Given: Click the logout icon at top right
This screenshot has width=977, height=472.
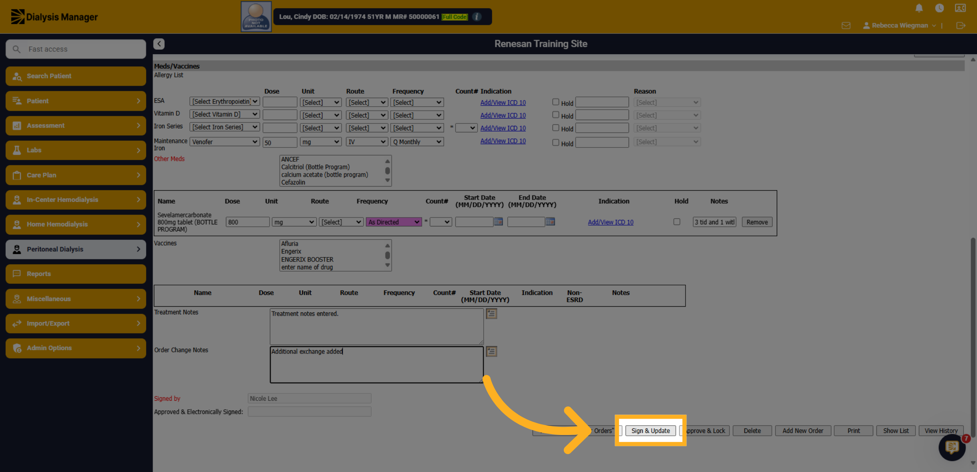Looking at the screenshot, I should [x=961, y=26].
